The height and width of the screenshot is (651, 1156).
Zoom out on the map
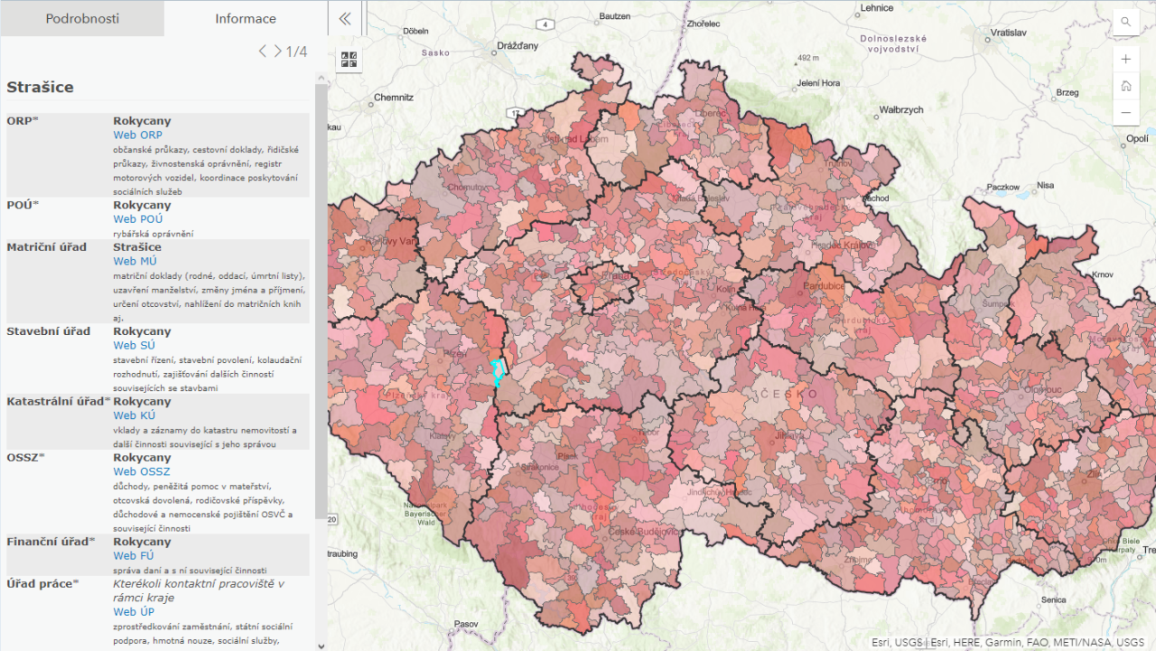(x=1125, y=113)
